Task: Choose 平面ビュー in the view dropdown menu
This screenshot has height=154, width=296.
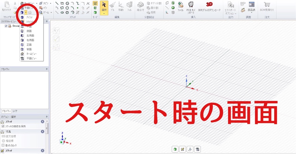Action: [x=32, y=58]
